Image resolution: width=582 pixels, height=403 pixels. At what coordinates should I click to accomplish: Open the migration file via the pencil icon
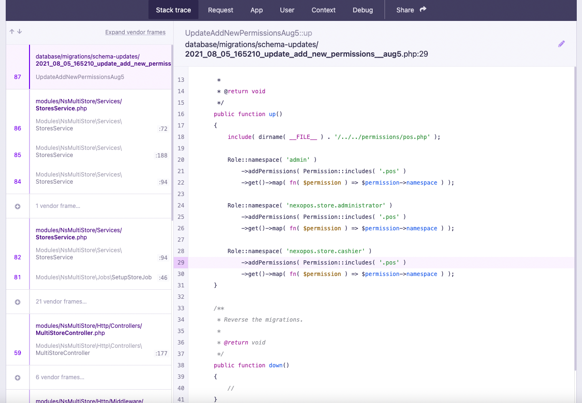(562, 43)
